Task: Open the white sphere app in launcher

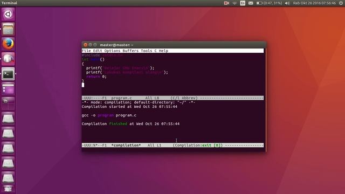Action: (8, 59)
